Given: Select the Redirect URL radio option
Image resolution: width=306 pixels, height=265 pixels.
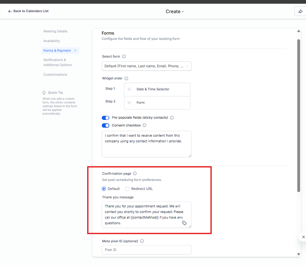Looking at the screenshot, I should point(127,189).
